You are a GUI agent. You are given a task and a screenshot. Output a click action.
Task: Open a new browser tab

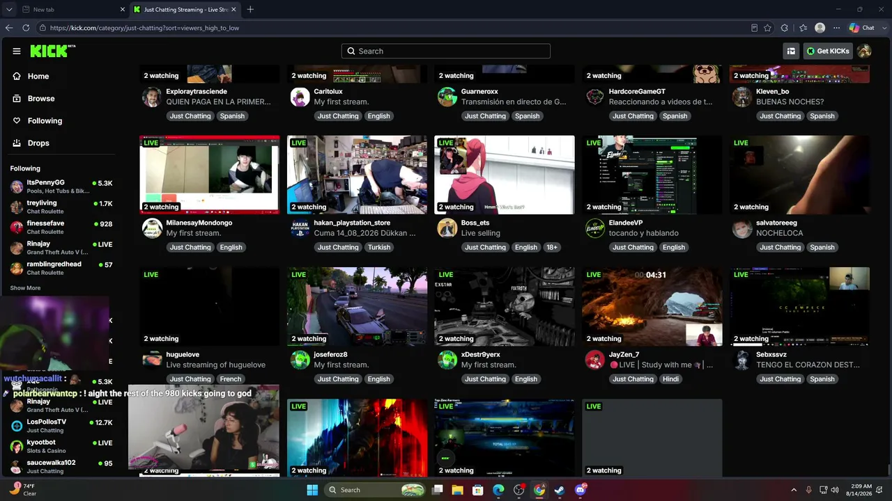(250, 9)
